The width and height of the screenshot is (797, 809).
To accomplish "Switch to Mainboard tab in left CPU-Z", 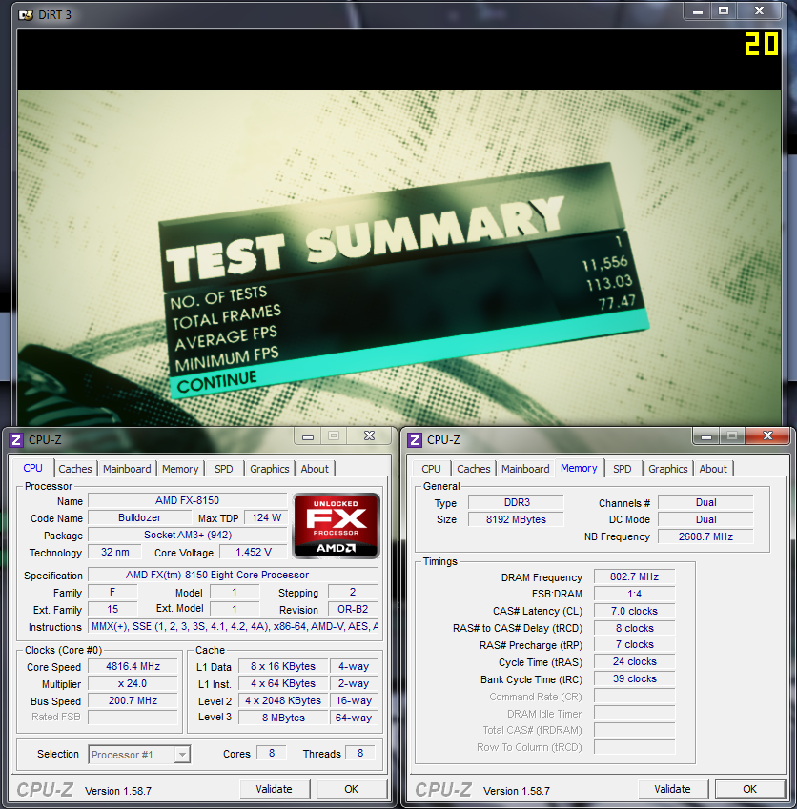I will [x=127, y=469].
